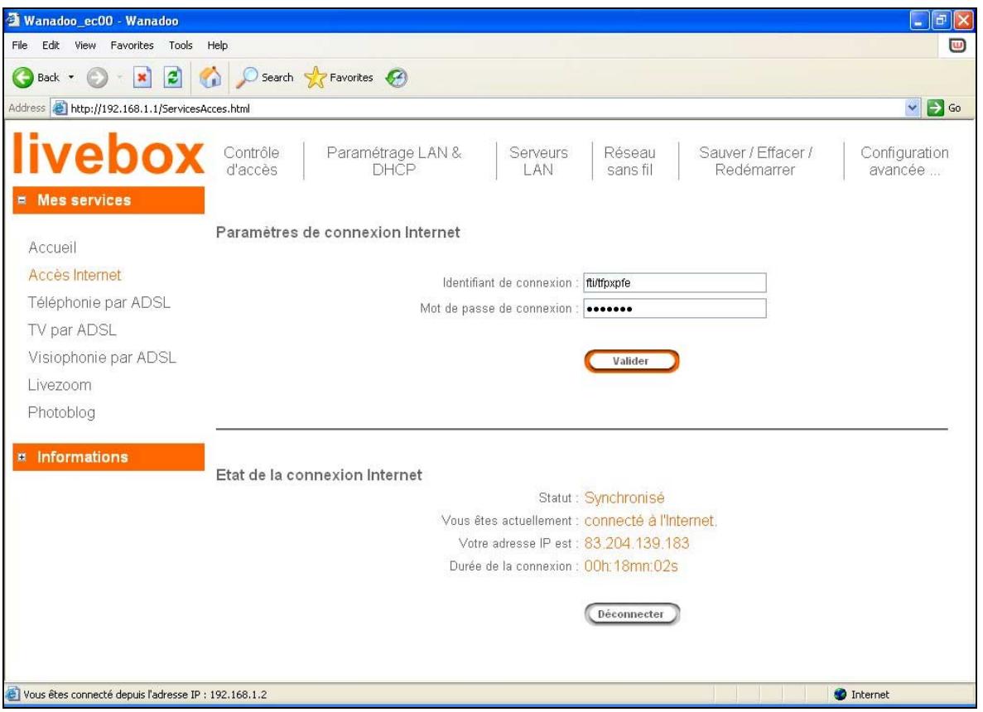
Task: Open the address bar dropdown arrow
Action: click(912, 108)
